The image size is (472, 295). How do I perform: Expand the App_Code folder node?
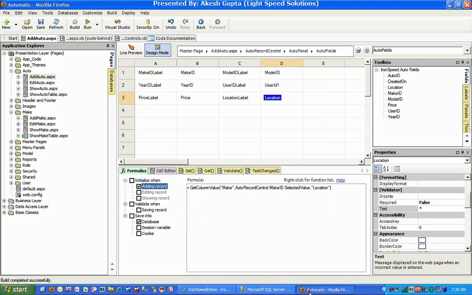click(x=11, y=59)
